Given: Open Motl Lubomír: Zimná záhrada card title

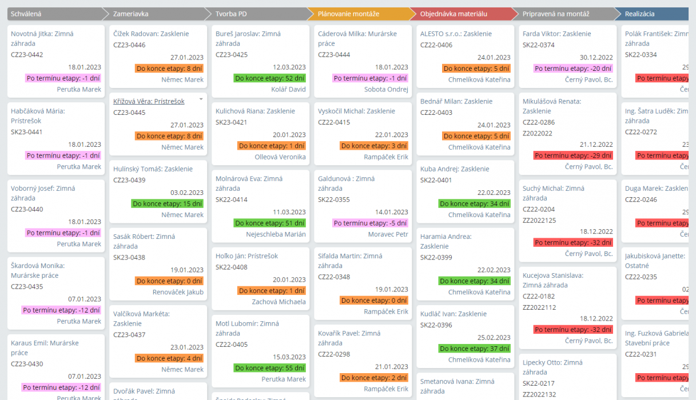Looking at the screenshot, I should point(248,328).
